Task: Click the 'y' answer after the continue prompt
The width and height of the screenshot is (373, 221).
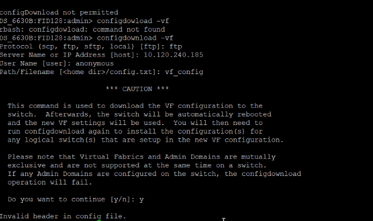Action: click(141, 200)
